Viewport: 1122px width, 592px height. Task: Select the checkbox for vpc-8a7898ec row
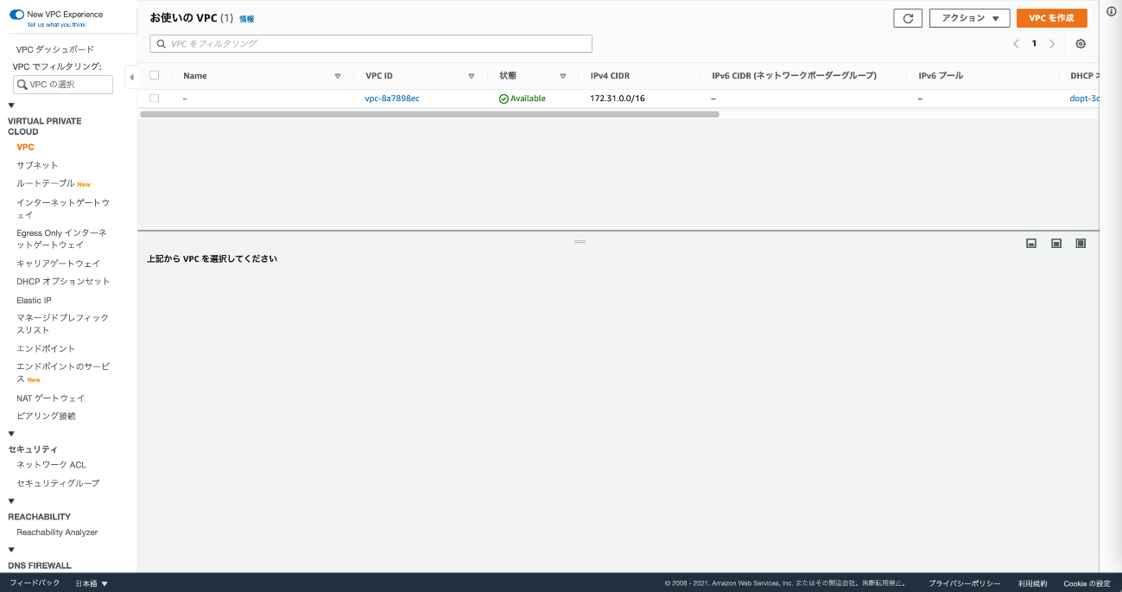155,99
